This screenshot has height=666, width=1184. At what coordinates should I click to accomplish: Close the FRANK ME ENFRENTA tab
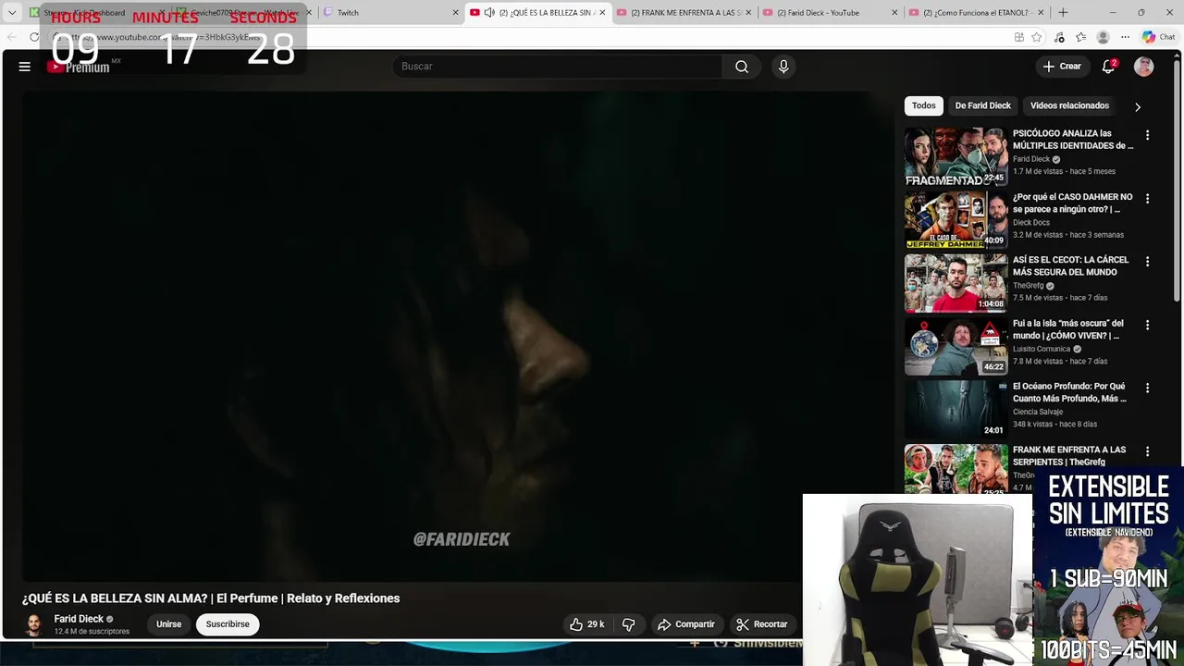[x=748, y=12]
